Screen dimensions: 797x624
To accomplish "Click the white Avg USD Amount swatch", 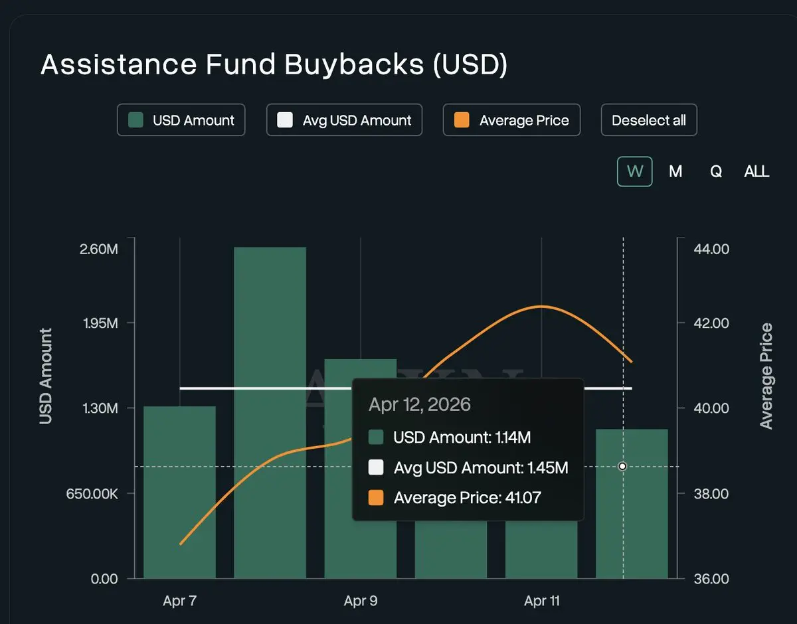I will (x=285, y=120).
